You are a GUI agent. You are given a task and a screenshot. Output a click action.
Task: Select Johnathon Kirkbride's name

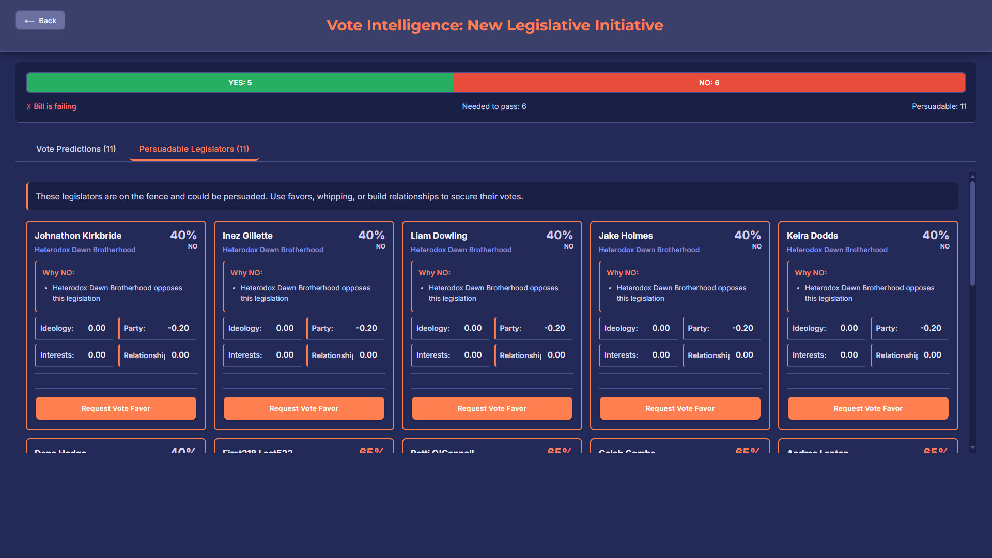click(78, 236)
